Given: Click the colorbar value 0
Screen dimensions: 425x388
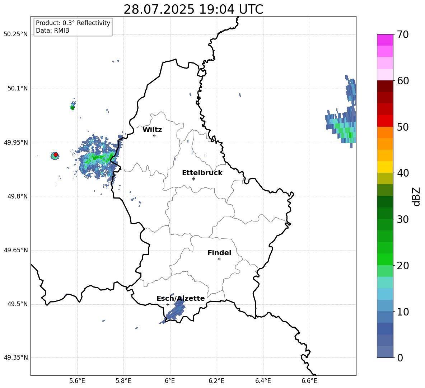Looking at the screenshot, I should point(400,358).
